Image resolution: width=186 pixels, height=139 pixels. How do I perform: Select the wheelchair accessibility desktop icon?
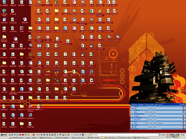[x=39, y=47]
